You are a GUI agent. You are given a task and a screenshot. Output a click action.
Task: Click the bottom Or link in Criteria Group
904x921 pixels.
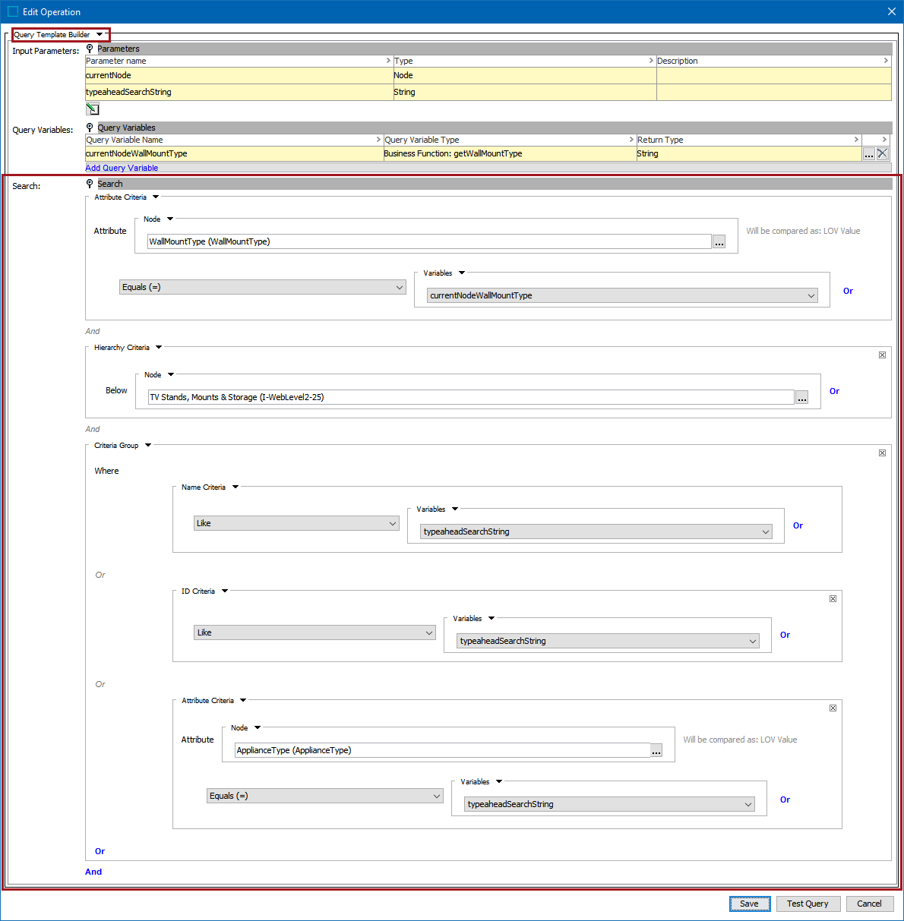[x=100, y=851]
